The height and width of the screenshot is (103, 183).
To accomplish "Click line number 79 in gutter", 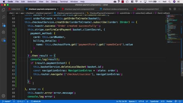I will click(13, 59).
